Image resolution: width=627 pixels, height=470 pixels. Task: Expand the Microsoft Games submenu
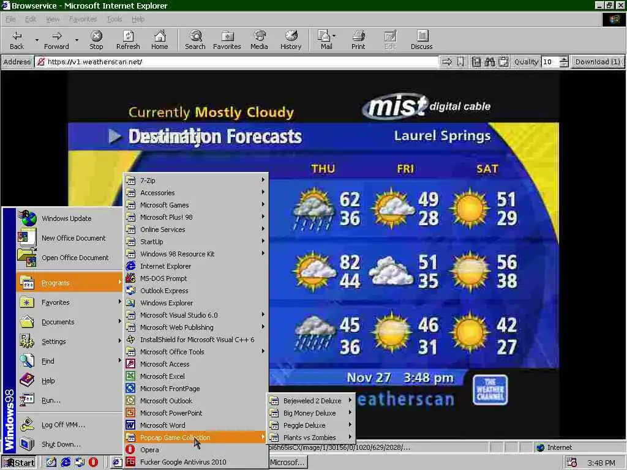[x=196, y=205]
